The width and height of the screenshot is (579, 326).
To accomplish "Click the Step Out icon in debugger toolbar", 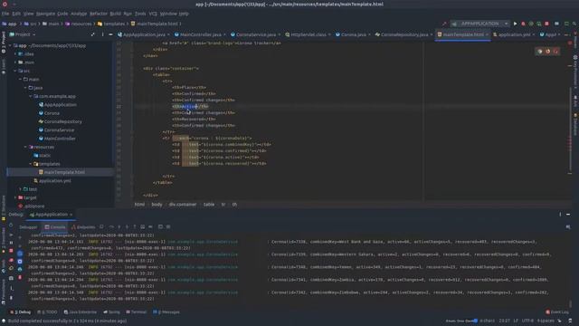I will click(135, 227).
